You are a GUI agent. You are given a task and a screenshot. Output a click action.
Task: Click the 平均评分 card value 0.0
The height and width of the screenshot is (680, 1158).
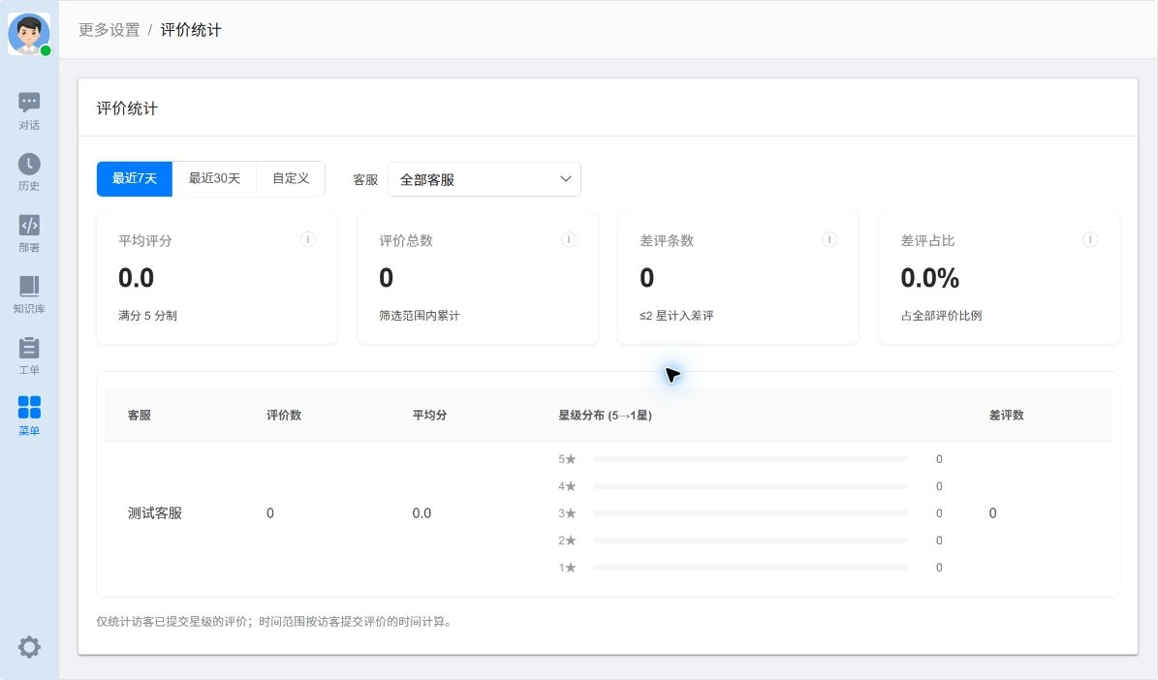[x=136, y=278]
